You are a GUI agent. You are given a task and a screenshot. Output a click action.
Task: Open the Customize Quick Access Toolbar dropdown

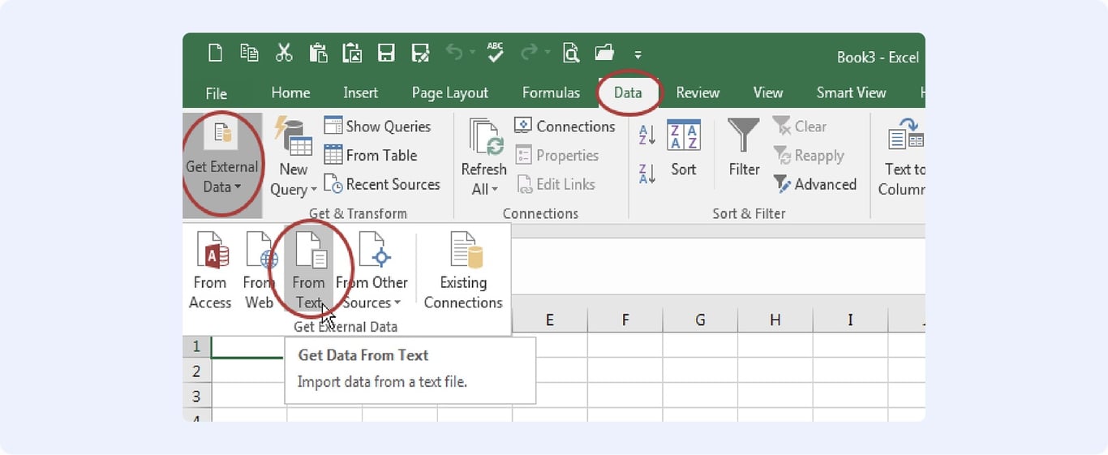638,55
